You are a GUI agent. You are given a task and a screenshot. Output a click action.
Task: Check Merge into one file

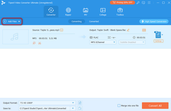tap(119, 106)
